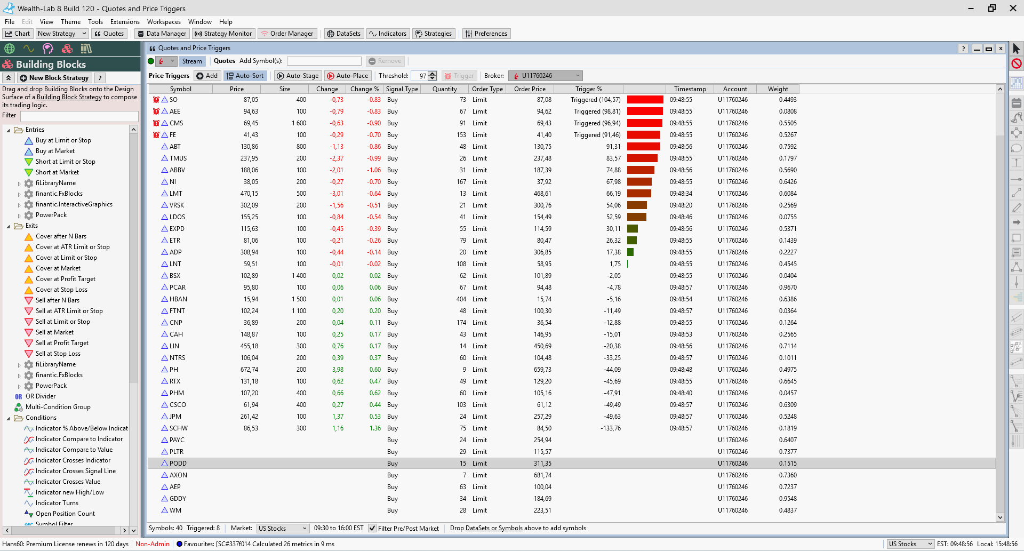Open status bar US Stocks dropdown
1024x551 pixels.
tap(910, 544)
